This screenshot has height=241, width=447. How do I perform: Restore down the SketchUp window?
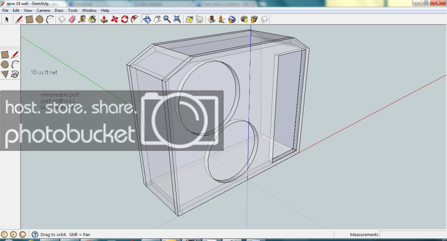(x=426, y=3)
